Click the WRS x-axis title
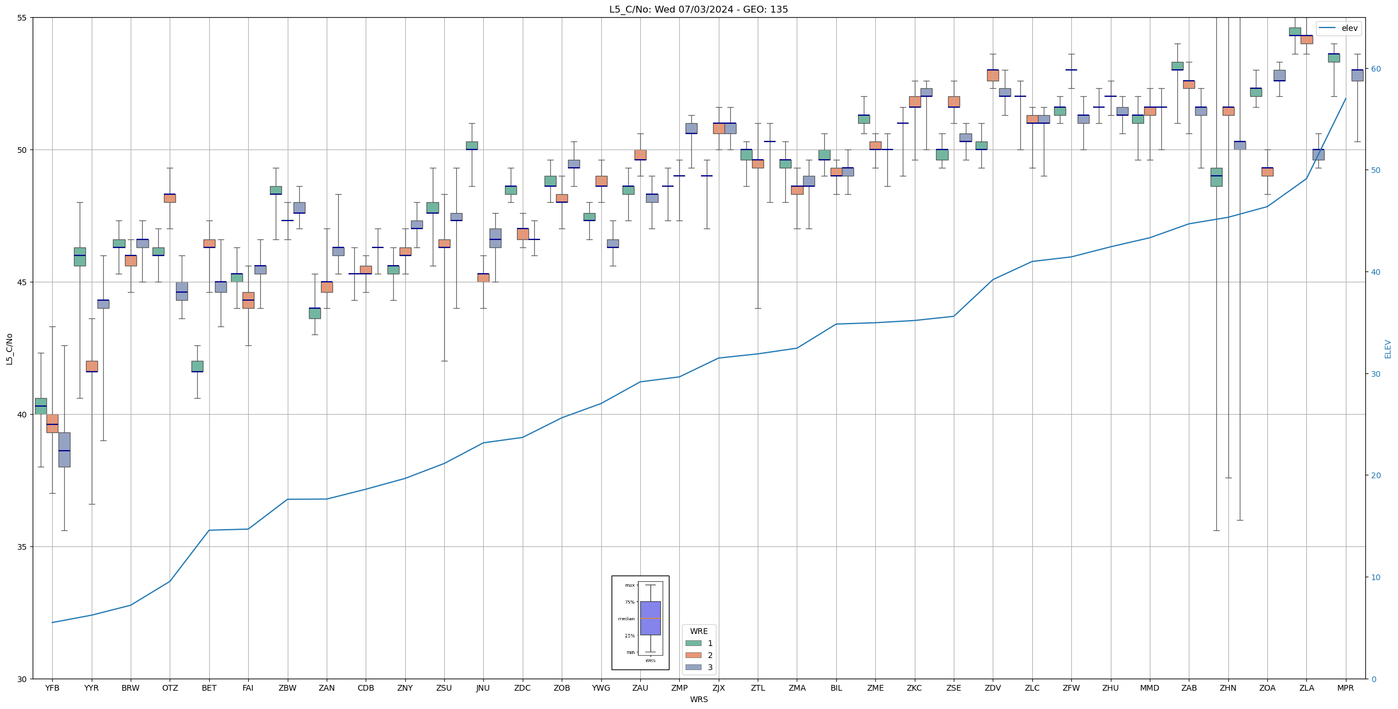Screen dimensions: 1398x709 pos(699,699)
